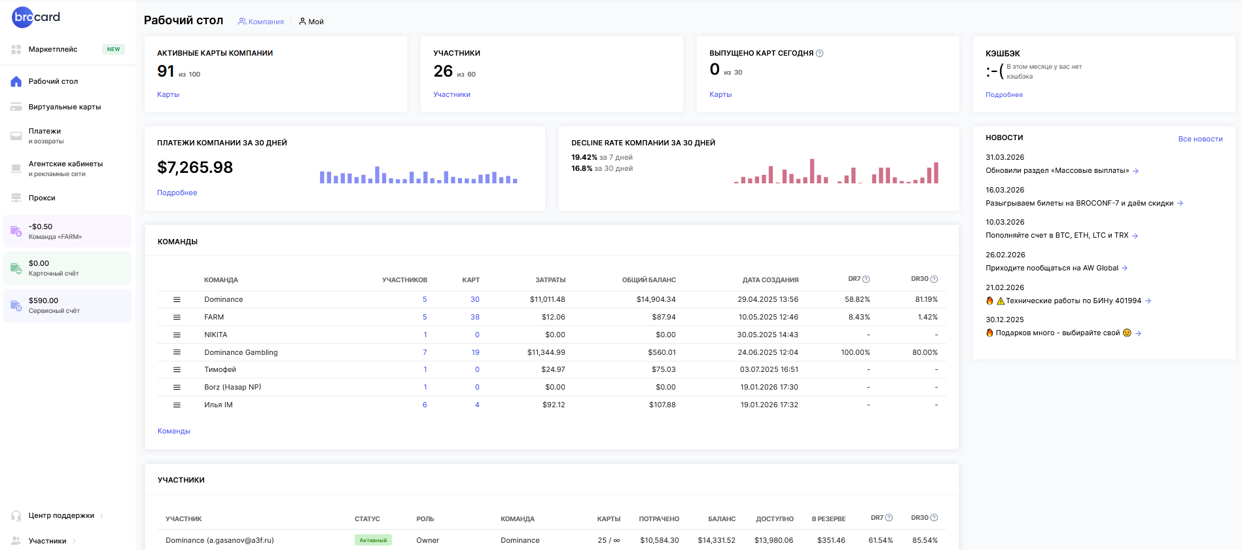Click the DR7 info icon in teams table
The width and height of the screenshot is (1242, 550).
click(x=866, y=280)
